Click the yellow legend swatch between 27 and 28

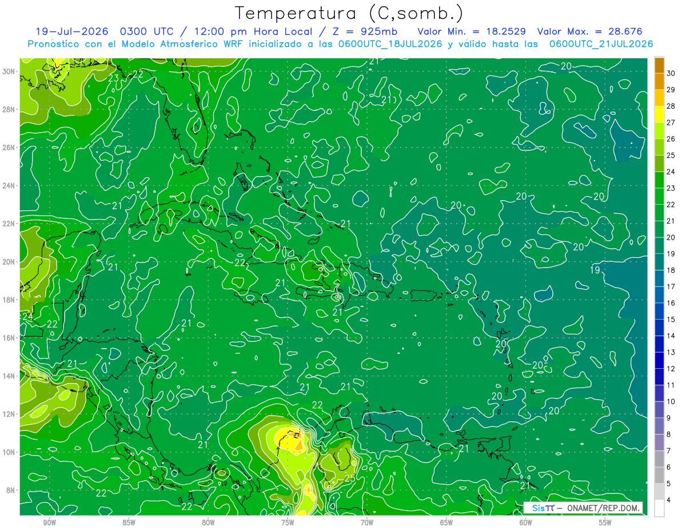[x=659, y=114]
